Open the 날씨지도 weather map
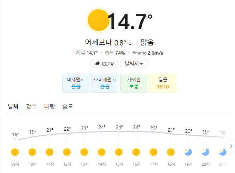The width and height of the screenshot is (235, 173). coord(134,63)
